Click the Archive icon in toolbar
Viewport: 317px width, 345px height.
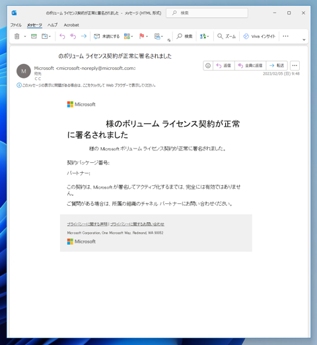click(x=34, y=36)
